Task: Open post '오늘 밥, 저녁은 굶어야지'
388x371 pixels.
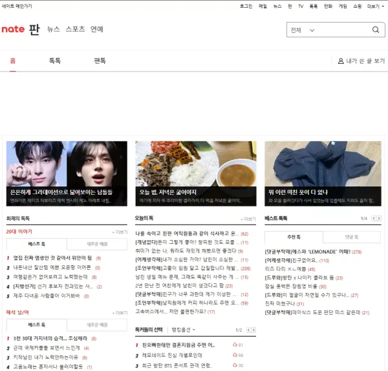Action: pos(167,192)
